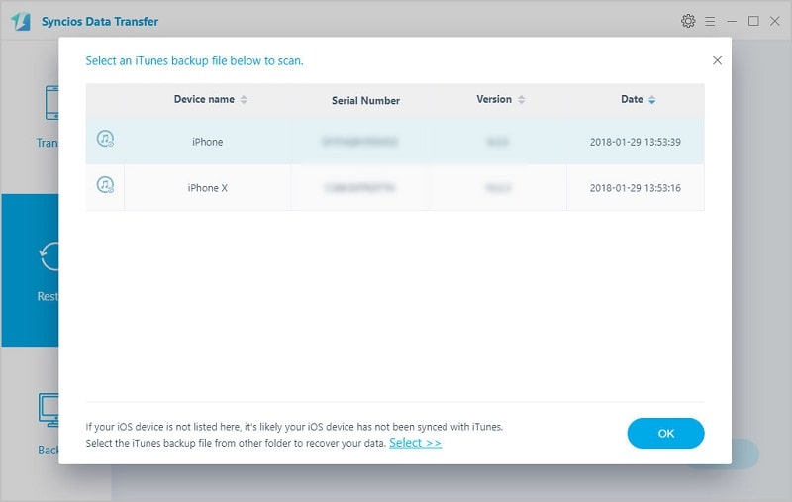
Task: Maximize the Syncios window
Action: tap(753, 21)
